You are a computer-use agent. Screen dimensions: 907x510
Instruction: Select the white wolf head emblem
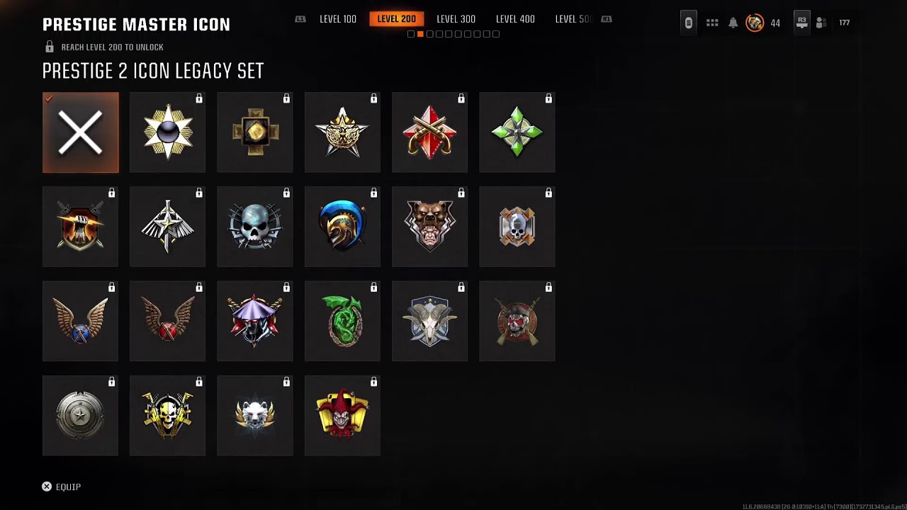coord(255,415)
